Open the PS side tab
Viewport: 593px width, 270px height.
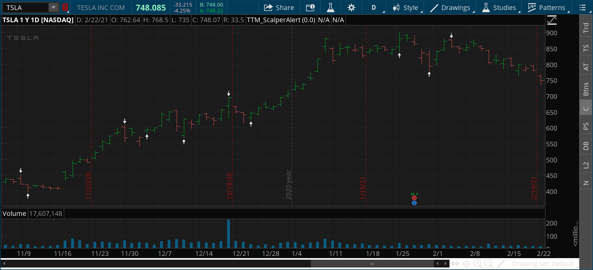tap(586, 126)
